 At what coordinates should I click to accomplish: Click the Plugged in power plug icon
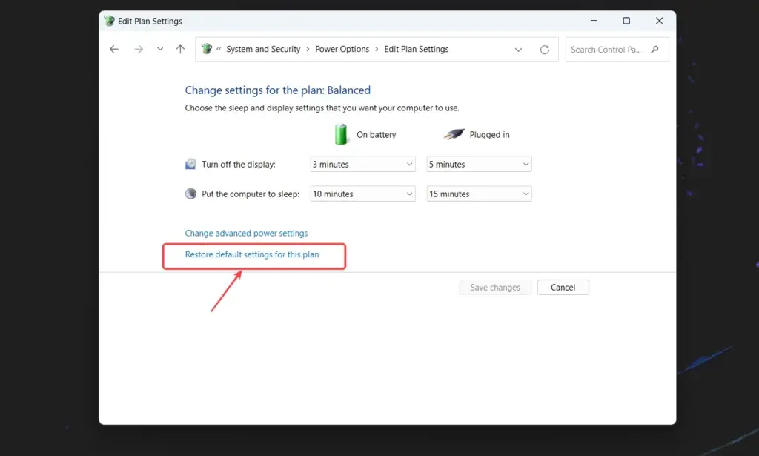point(454,134)
